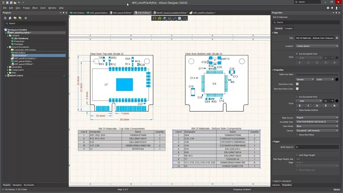Click the gear icon near the top-right toolbar

pyautogui.click(x=328, y=8)
